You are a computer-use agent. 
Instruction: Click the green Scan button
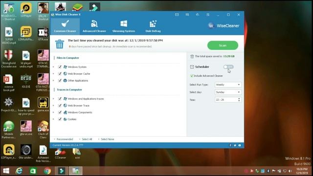click(223, 45)
